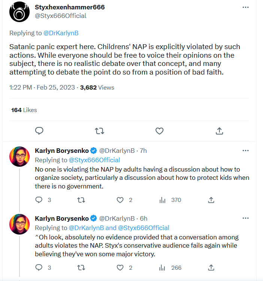Open Styxhexenhammer666 profile avatar

(x=19, y=12)
